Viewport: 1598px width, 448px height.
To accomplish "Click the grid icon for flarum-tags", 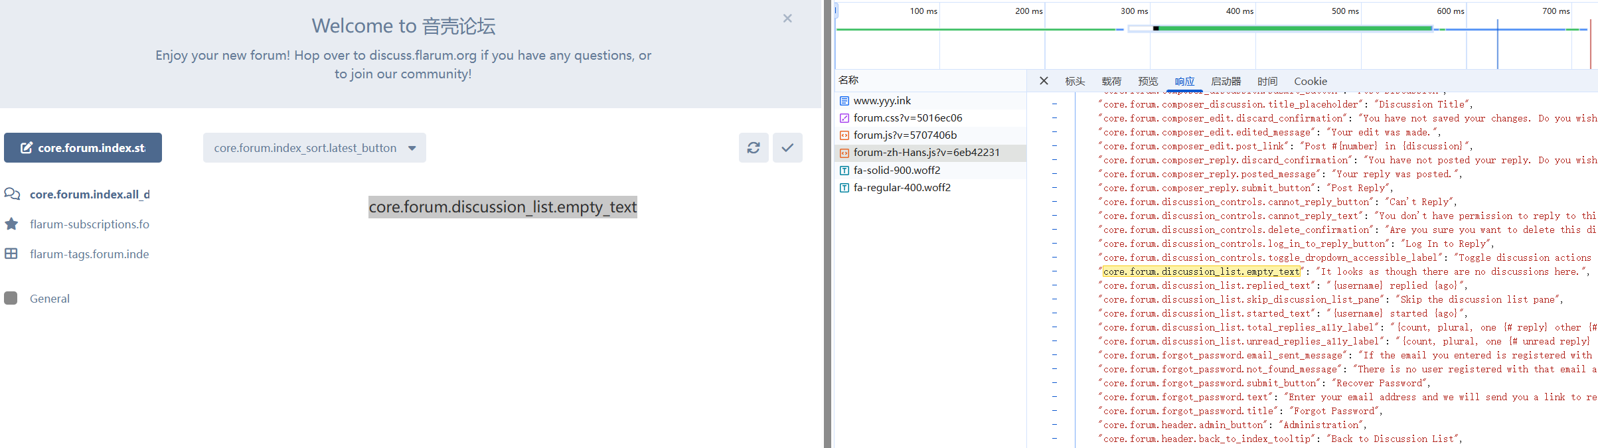I will (x=11, y=254).
